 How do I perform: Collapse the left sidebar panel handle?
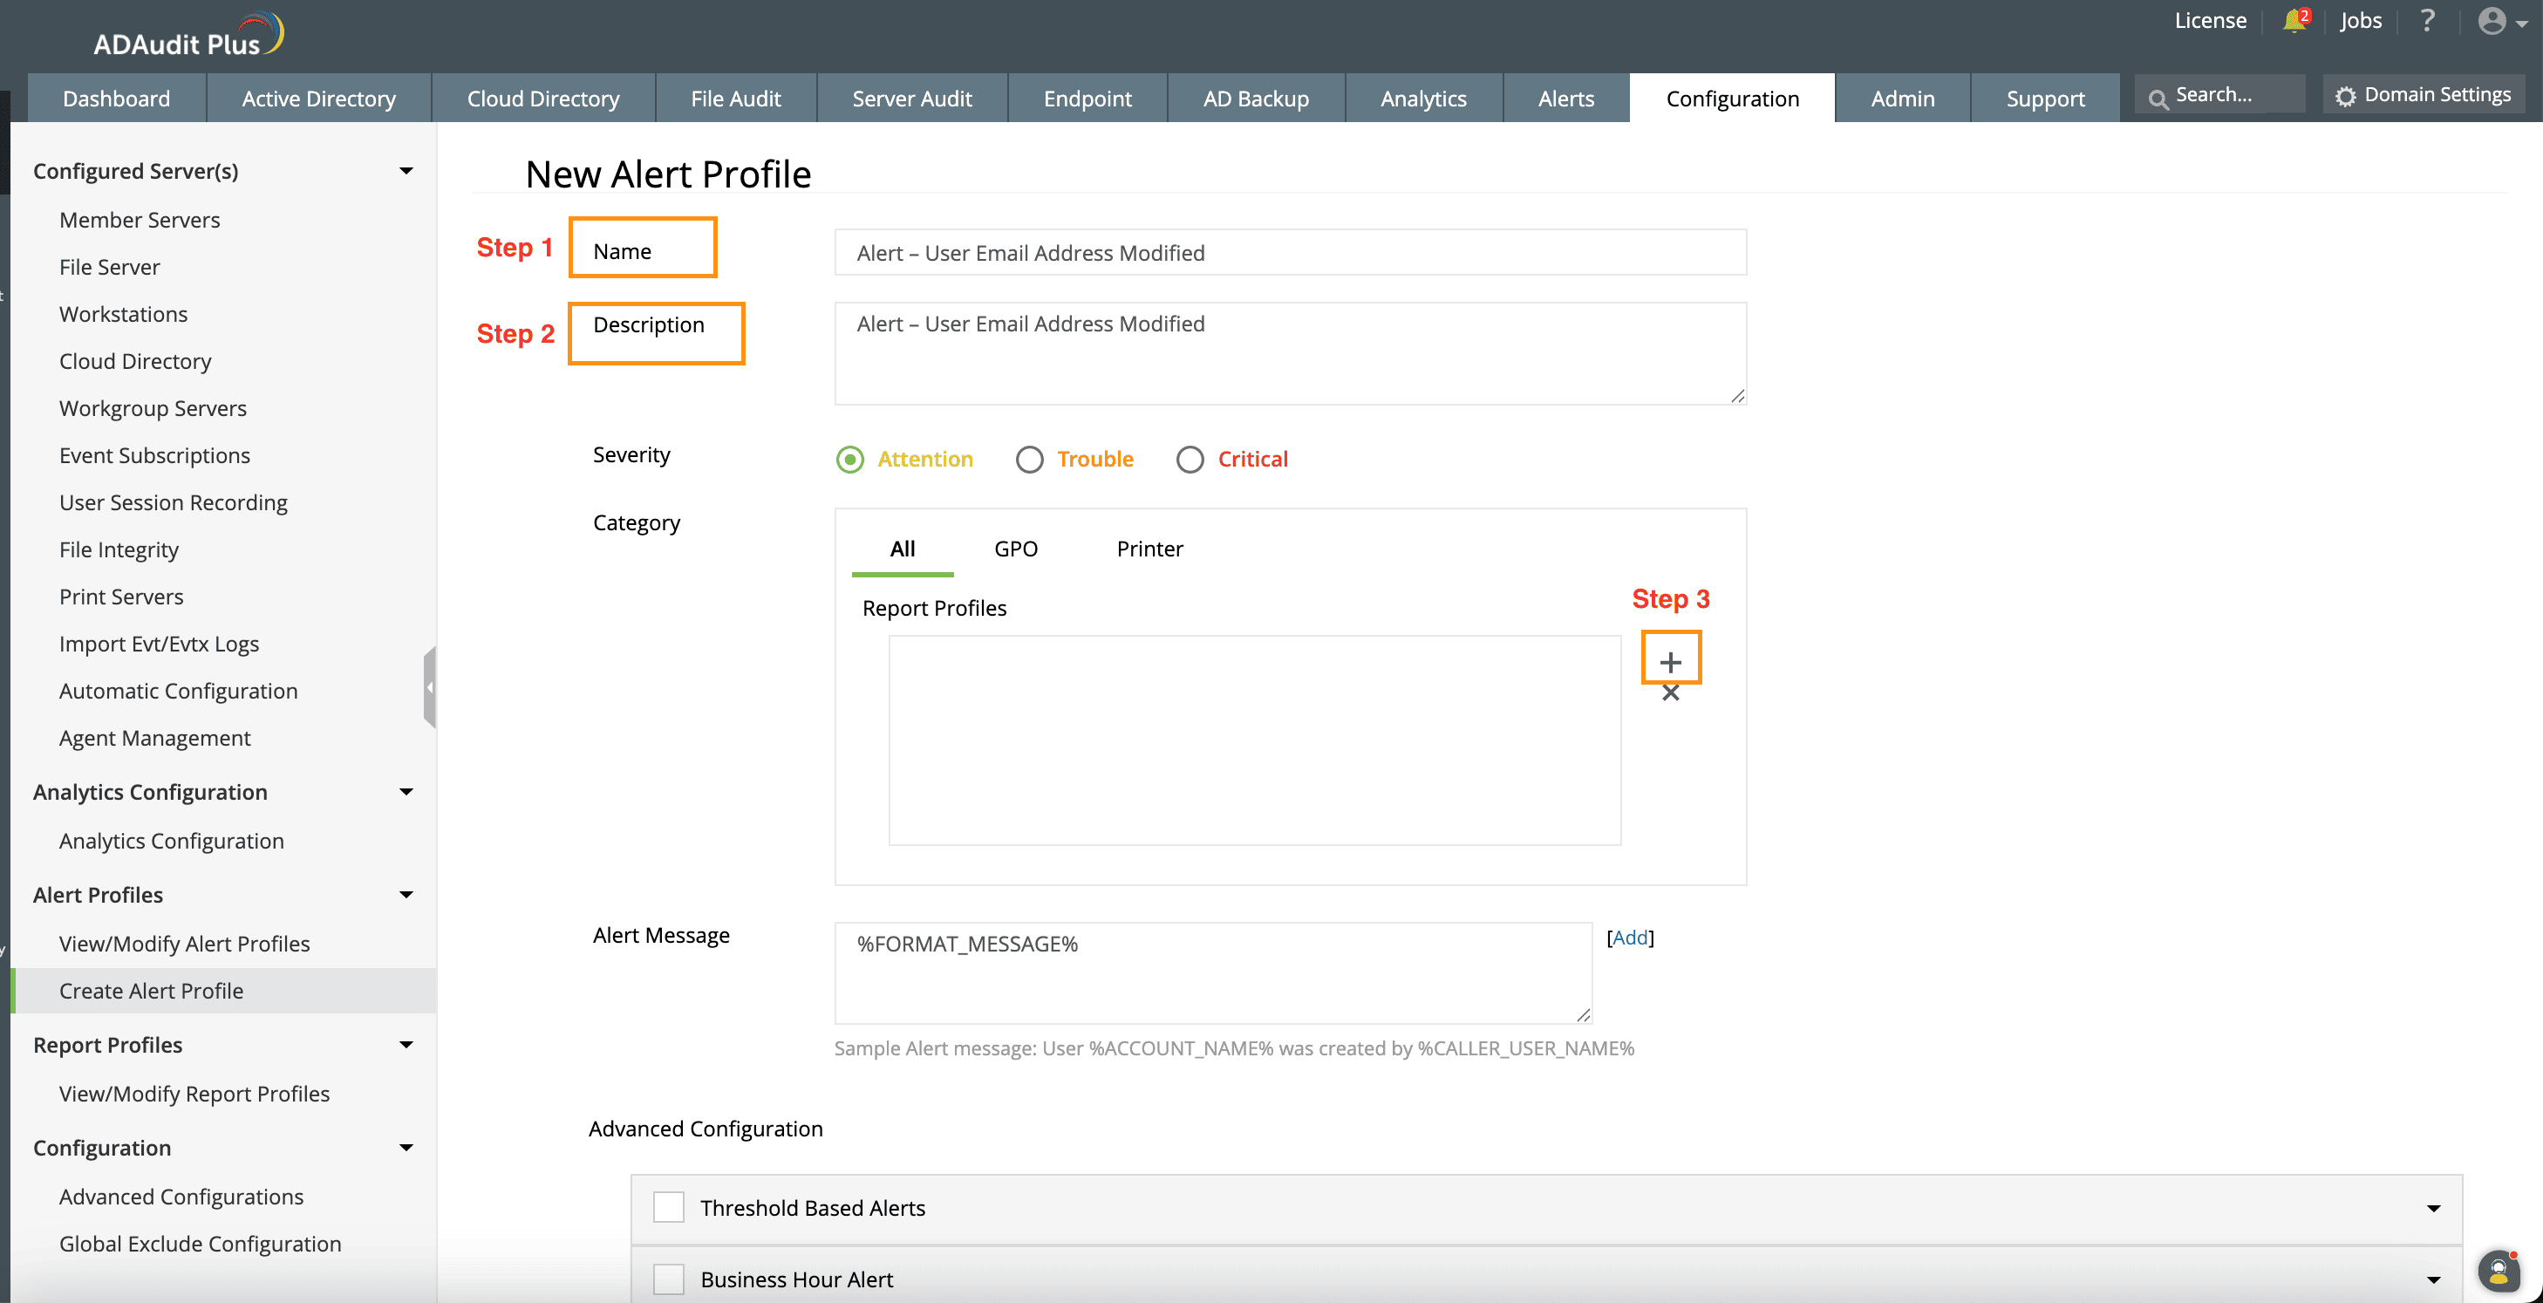pos(429,687)
